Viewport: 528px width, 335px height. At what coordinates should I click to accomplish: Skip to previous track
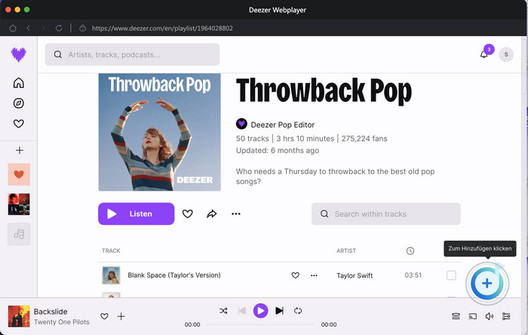pyautogui.click(x=242, y=310)
